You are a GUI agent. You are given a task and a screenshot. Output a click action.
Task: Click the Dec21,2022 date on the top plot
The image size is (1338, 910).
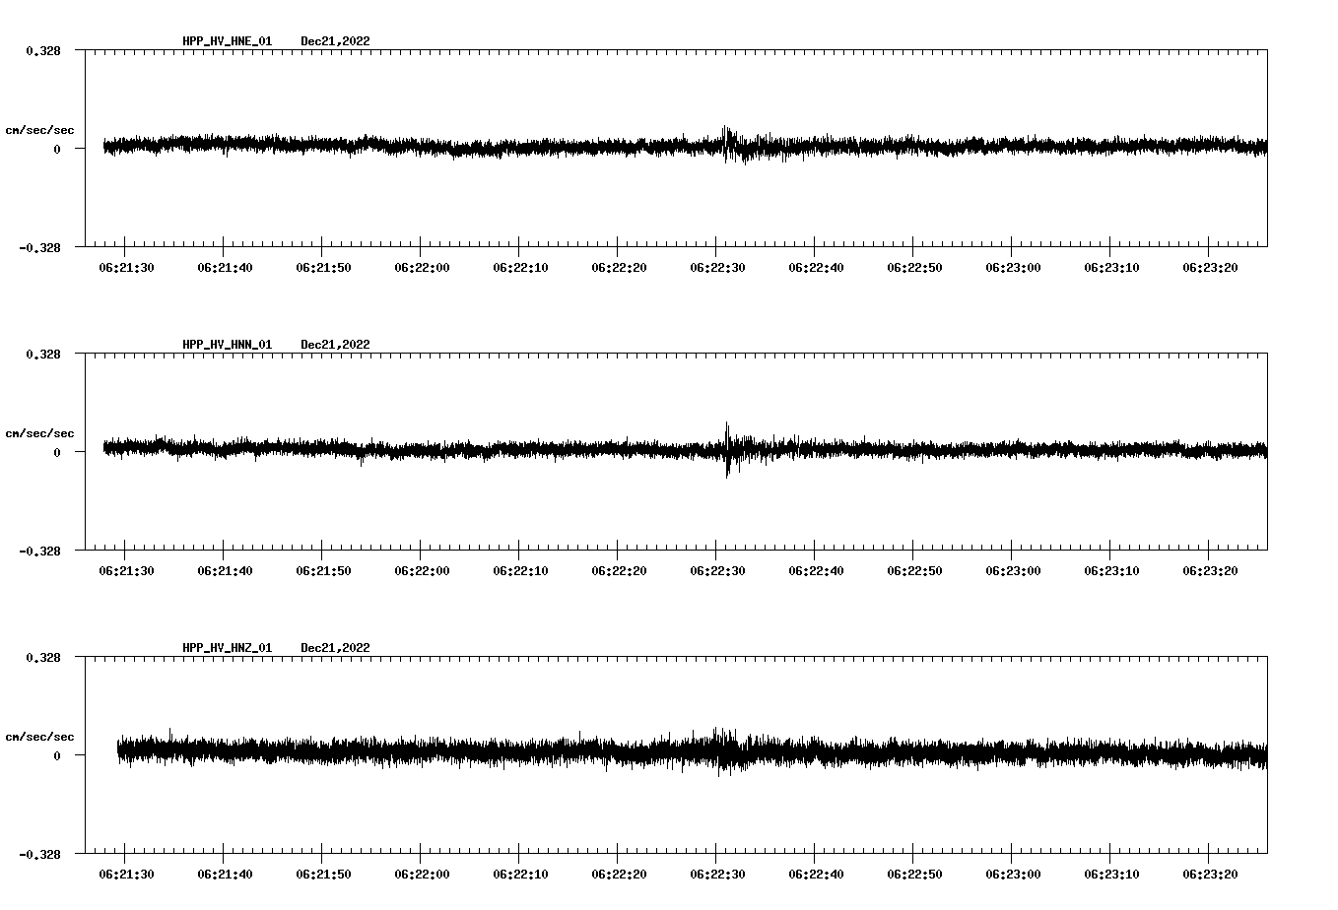pos(335,41)
